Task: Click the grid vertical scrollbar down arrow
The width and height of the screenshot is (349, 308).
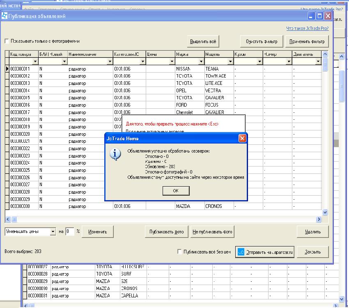Action: (325, 212)
